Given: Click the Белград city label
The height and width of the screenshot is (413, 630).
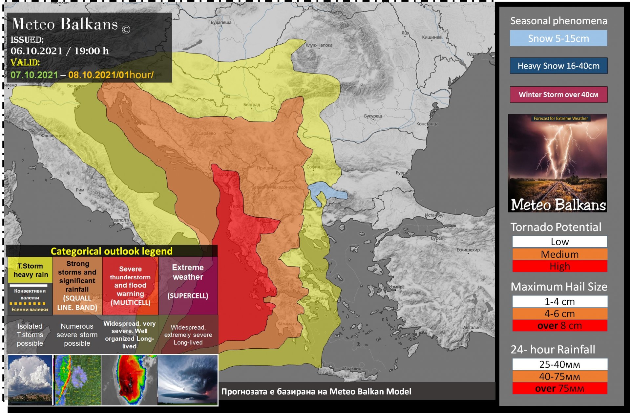Looking at the screenshot, I should (x=252, y=105).
